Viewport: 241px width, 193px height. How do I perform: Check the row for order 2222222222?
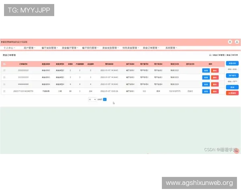pos(4,70)
